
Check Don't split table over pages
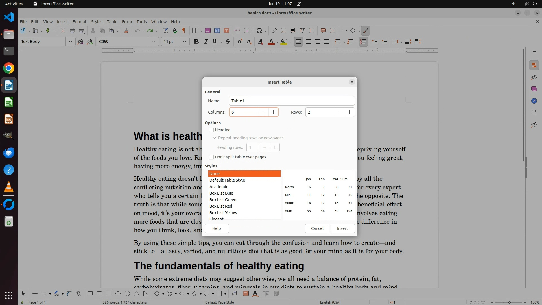click(x=211, y=157)
